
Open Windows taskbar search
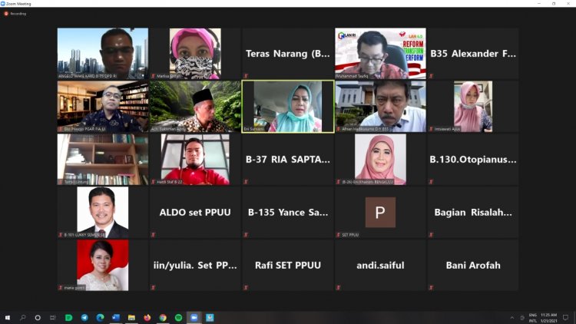click(23, 317)
